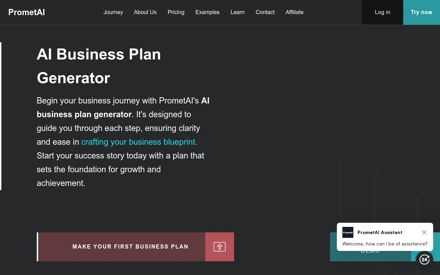Click the PrometAI Assistant avatar logo

348,232
